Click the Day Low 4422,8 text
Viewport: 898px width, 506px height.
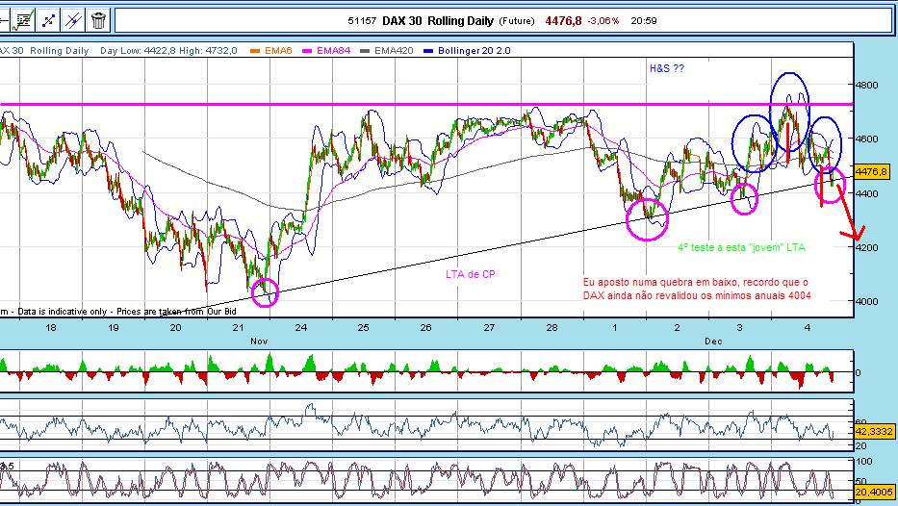(138, 51)
